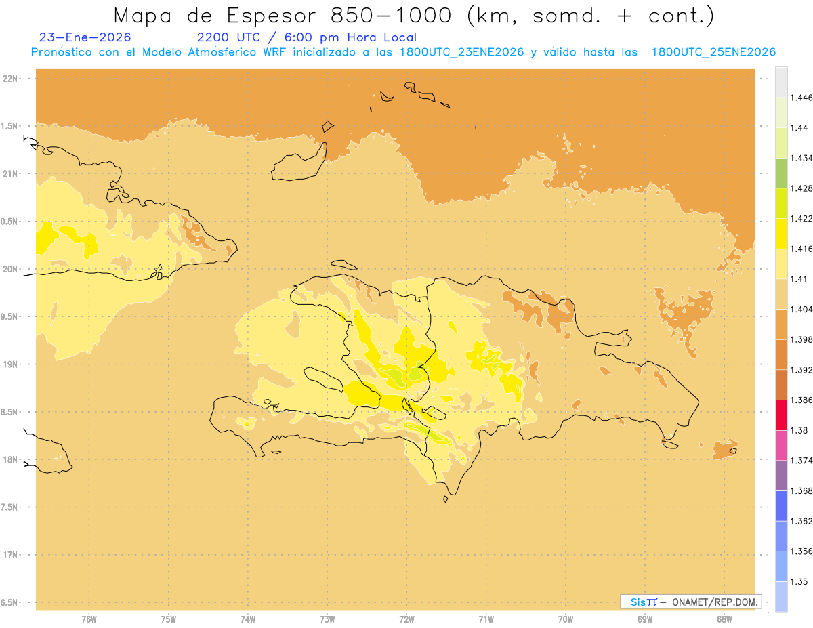Click the legend value '1.41'
Screen dimensions: 813x628
click(799, 279)
